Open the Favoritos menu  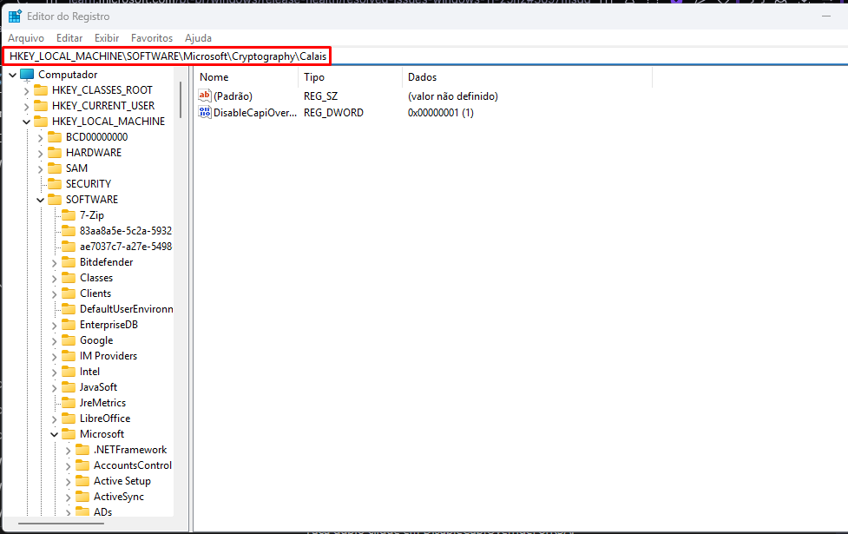coord(152,38)
